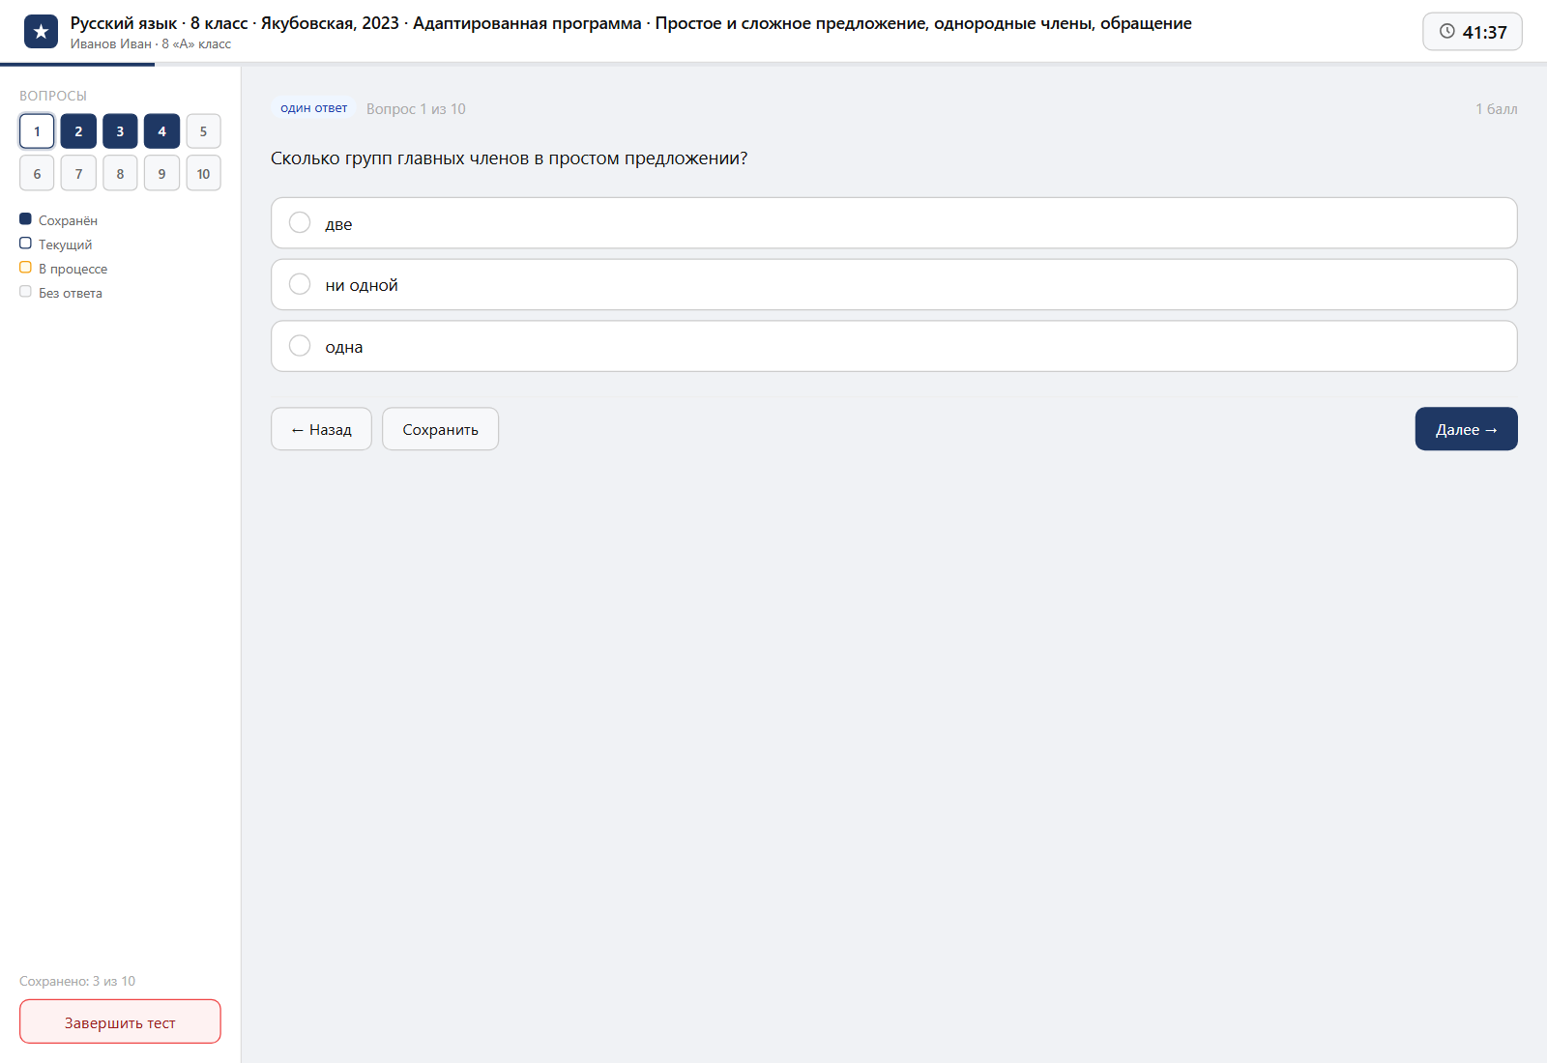Open question 3
The width and height of the screenshot is (1547, 1063).
coord(120,131)
